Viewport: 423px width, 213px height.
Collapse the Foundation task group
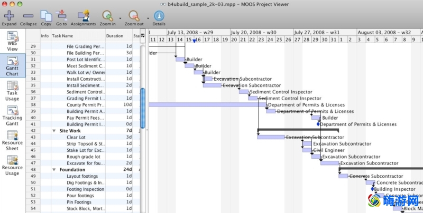click(x=54, y=170)
